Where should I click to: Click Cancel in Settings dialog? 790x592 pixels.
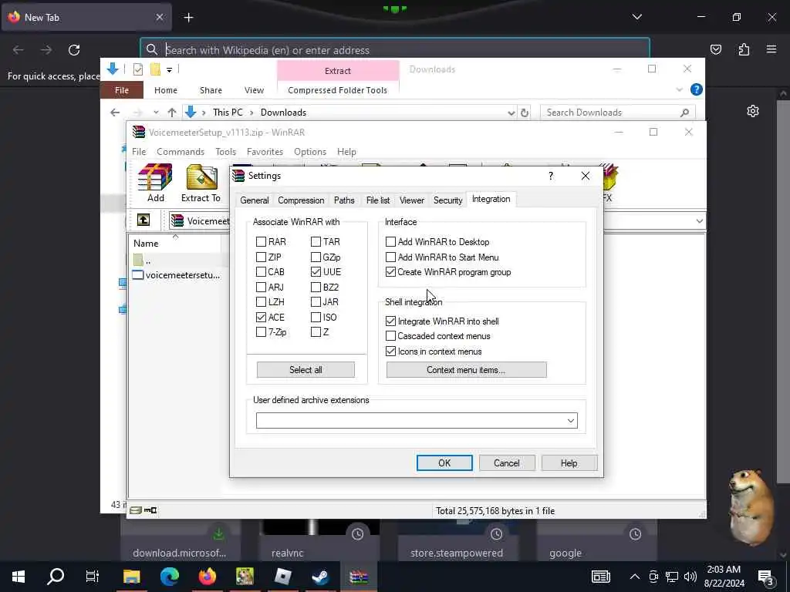[x=507, y=463]
